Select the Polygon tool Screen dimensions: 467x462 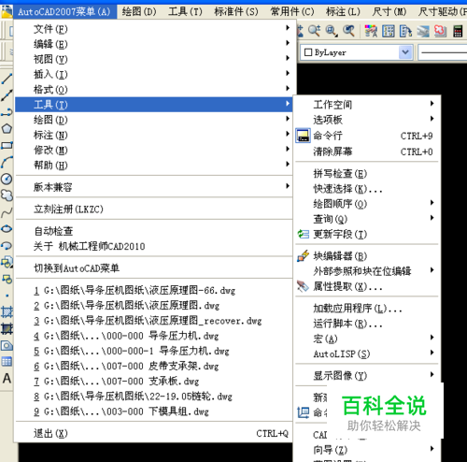7,128
